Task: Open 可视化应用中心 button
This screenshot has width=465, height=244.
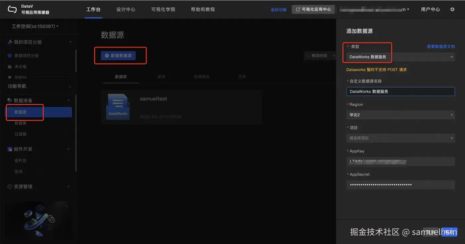Action: (313, 9)
